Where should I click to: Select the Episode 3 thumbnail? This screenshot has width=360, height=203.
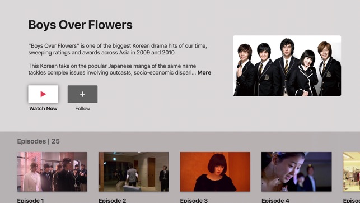215,172
